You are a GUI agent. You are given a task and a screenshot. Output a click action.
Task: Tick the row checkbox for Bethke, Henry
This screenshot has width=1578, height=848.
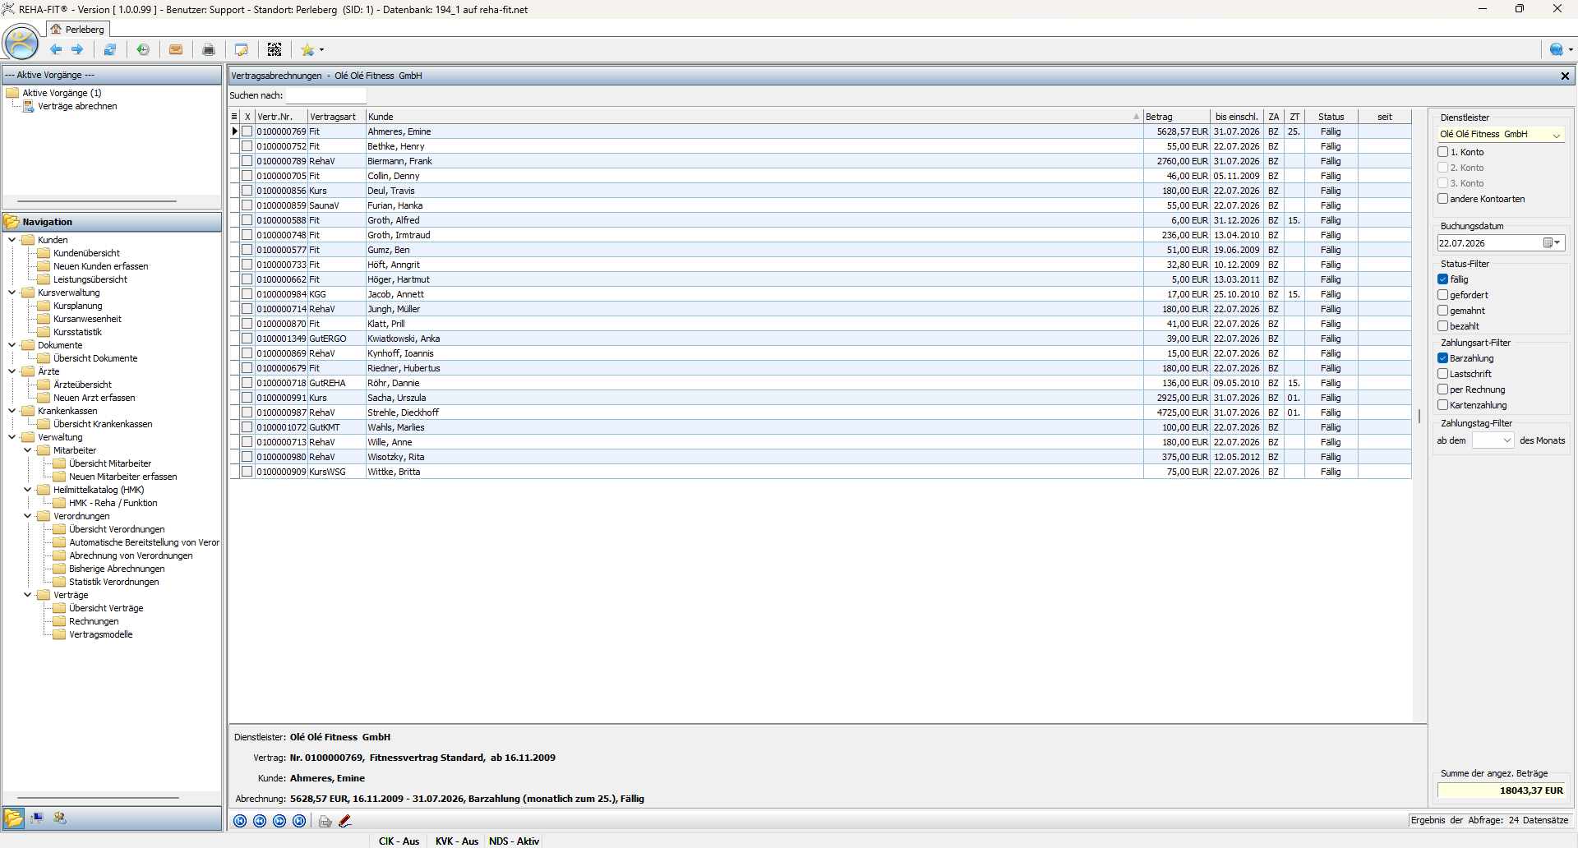click(x=247, y=146)
